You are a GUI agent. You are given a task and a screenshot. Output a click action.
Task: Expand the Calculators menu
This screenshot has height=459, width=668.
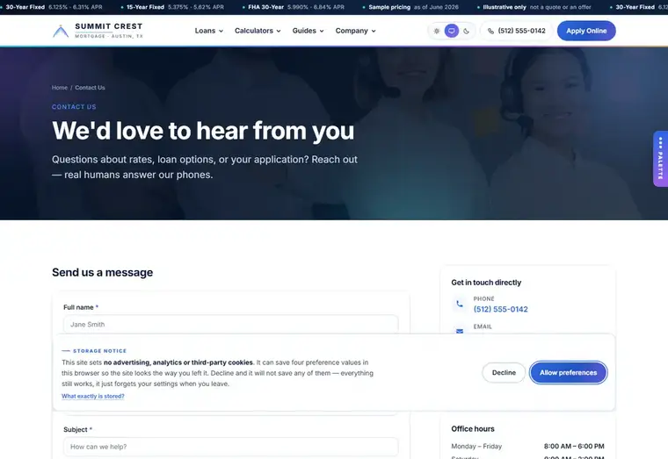click(258, 31)
